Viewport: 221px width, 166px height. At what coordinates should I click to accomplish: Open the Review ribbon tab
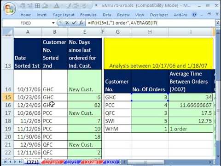click(x=123, y=15)
